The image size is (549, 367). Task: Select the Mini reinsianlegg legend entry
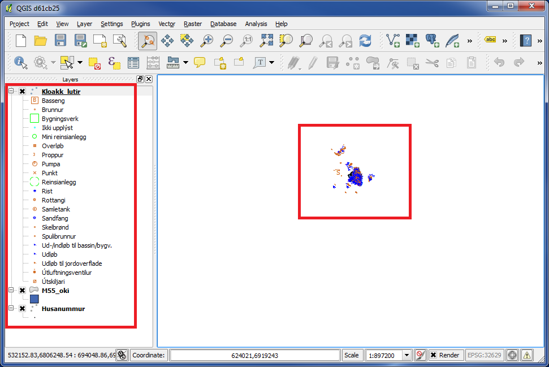point(64,137)
